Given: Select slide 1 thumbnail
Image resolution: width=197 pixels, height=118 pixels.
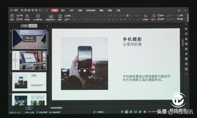Looking at the screenshot, I should tap(29, 39).
